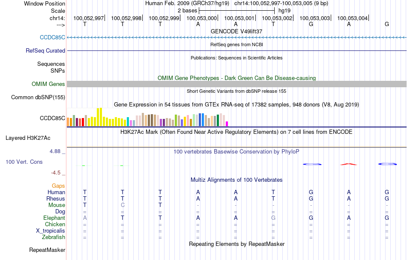Select the Zebrafish alignment row label
Viewport: 407px width, 260px height.
54,237
